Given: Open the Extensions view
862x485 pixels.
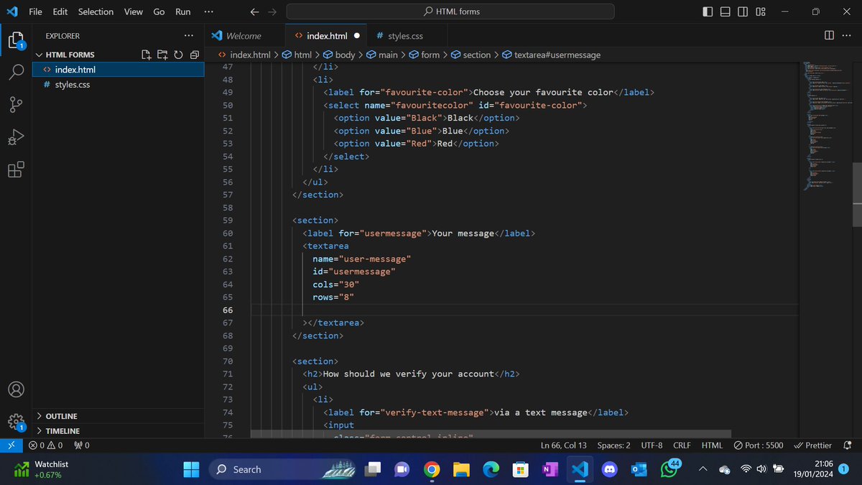Looking at the screenshot, I should [x=16, y=170].
